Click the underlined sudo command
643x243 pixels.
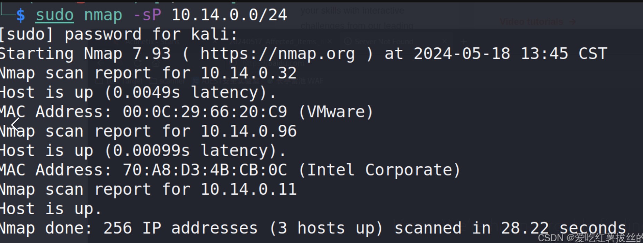coord(55,15)
